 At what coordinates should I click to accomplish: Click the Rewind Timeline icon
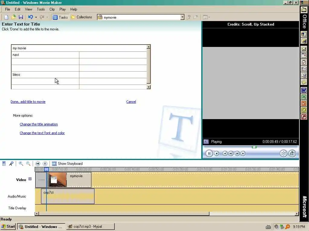(38, 163)
